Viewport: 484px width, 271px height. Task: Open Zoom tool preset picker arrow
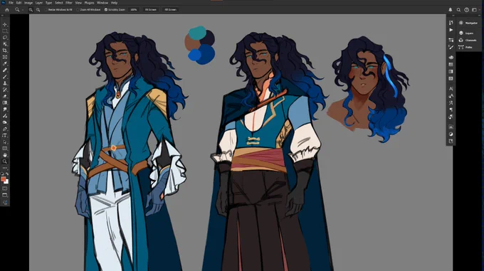23,10
